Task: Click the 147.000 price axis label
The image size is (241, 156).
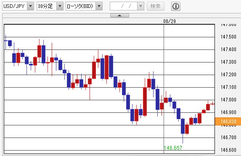Action: (228, 100)
